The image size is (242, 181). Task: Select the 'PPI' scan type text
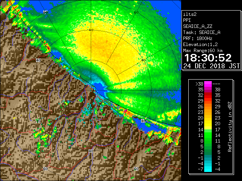[187, 20]
